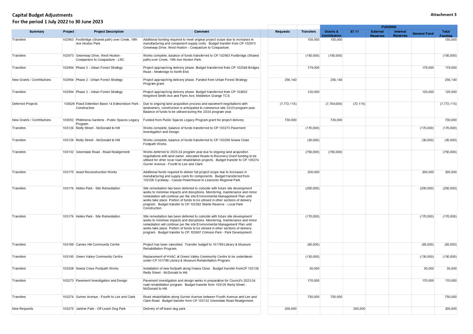Select project number 103175
473x334 pixels.
tap(68, 172)
